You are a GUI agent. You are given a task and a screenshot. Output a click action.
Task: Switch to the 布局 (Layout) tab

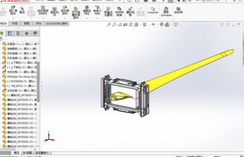(15, 23)
